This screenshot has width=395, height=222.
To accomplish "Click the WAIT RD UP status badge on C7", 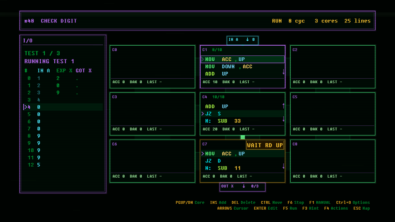I will [265, 145].
